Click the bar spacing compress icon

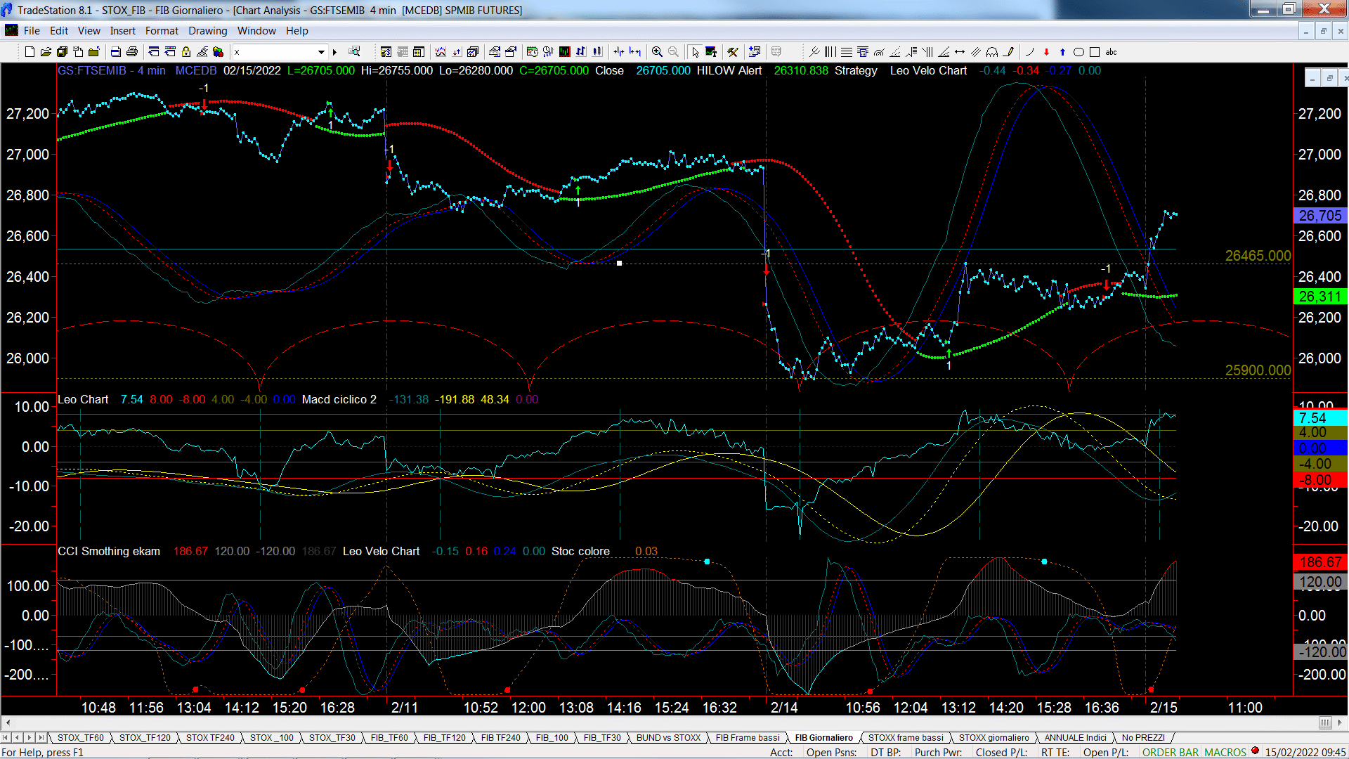(618, 52)
